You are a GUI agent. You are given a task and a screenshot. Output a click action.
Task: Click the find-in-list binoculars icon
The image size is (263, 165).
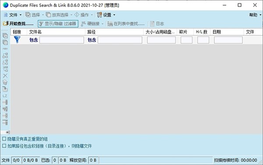(110, 24)
